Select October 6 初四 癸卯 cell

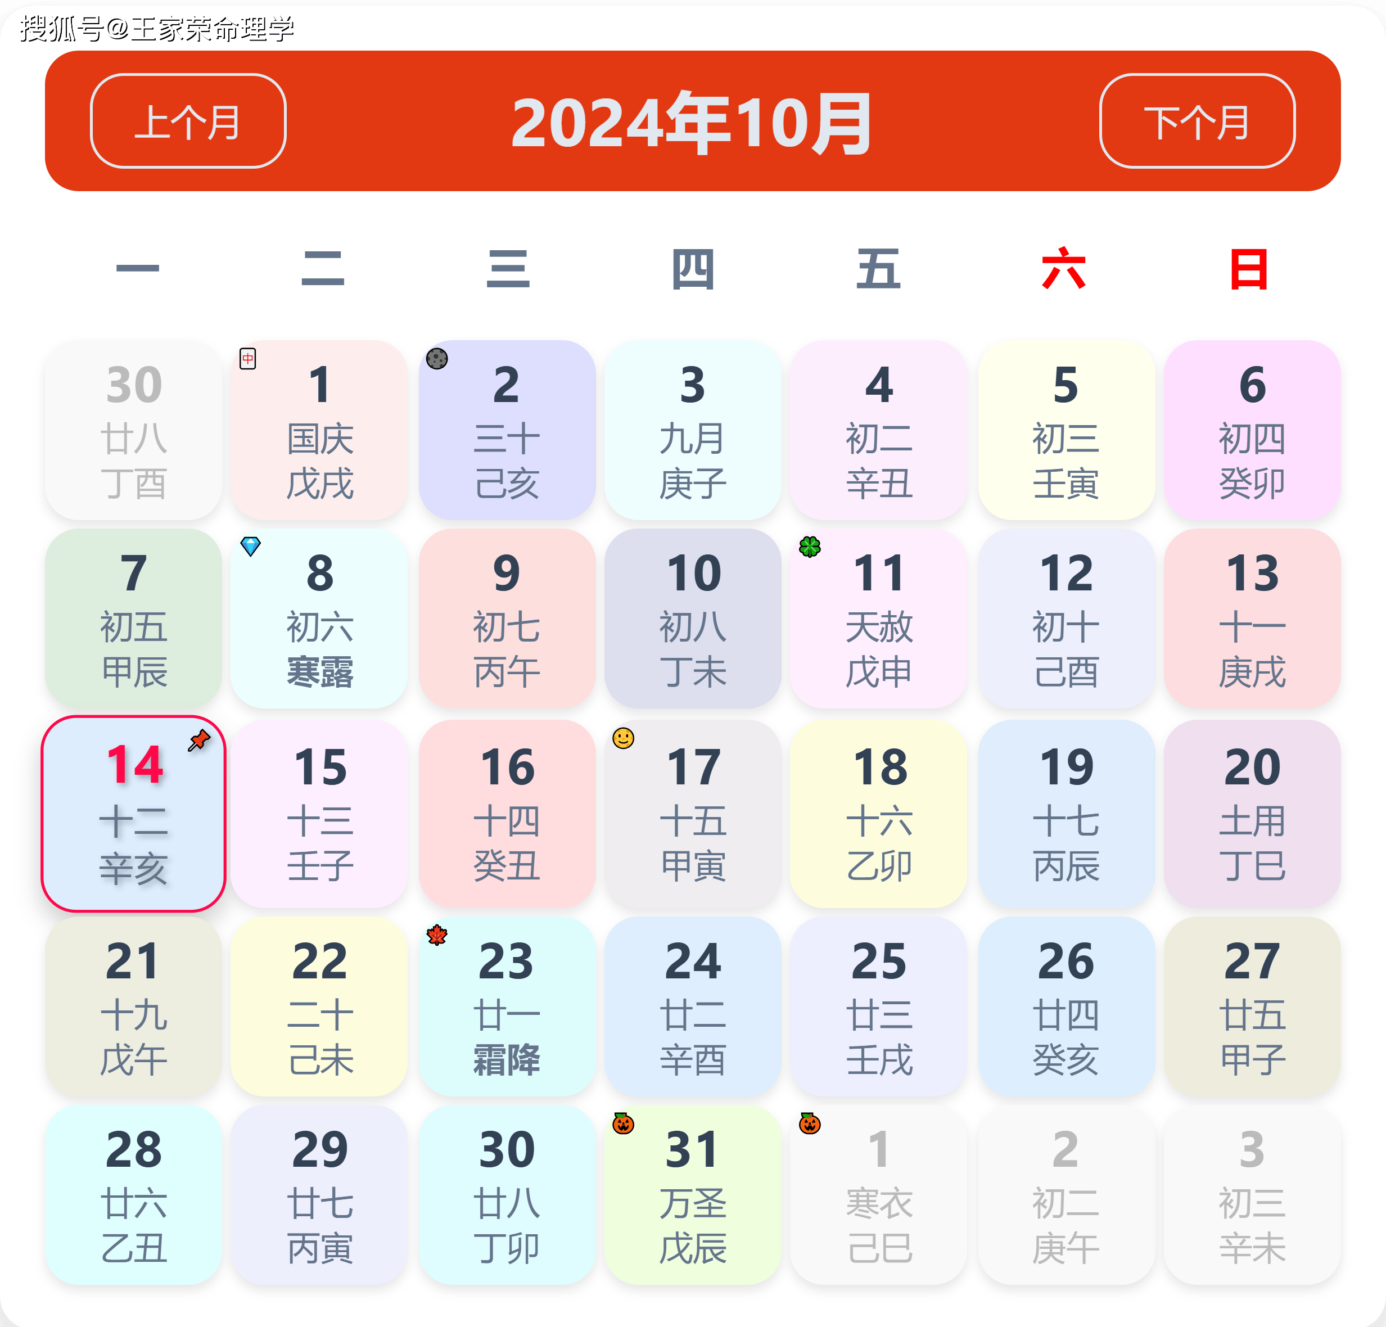click(1252, 431)
